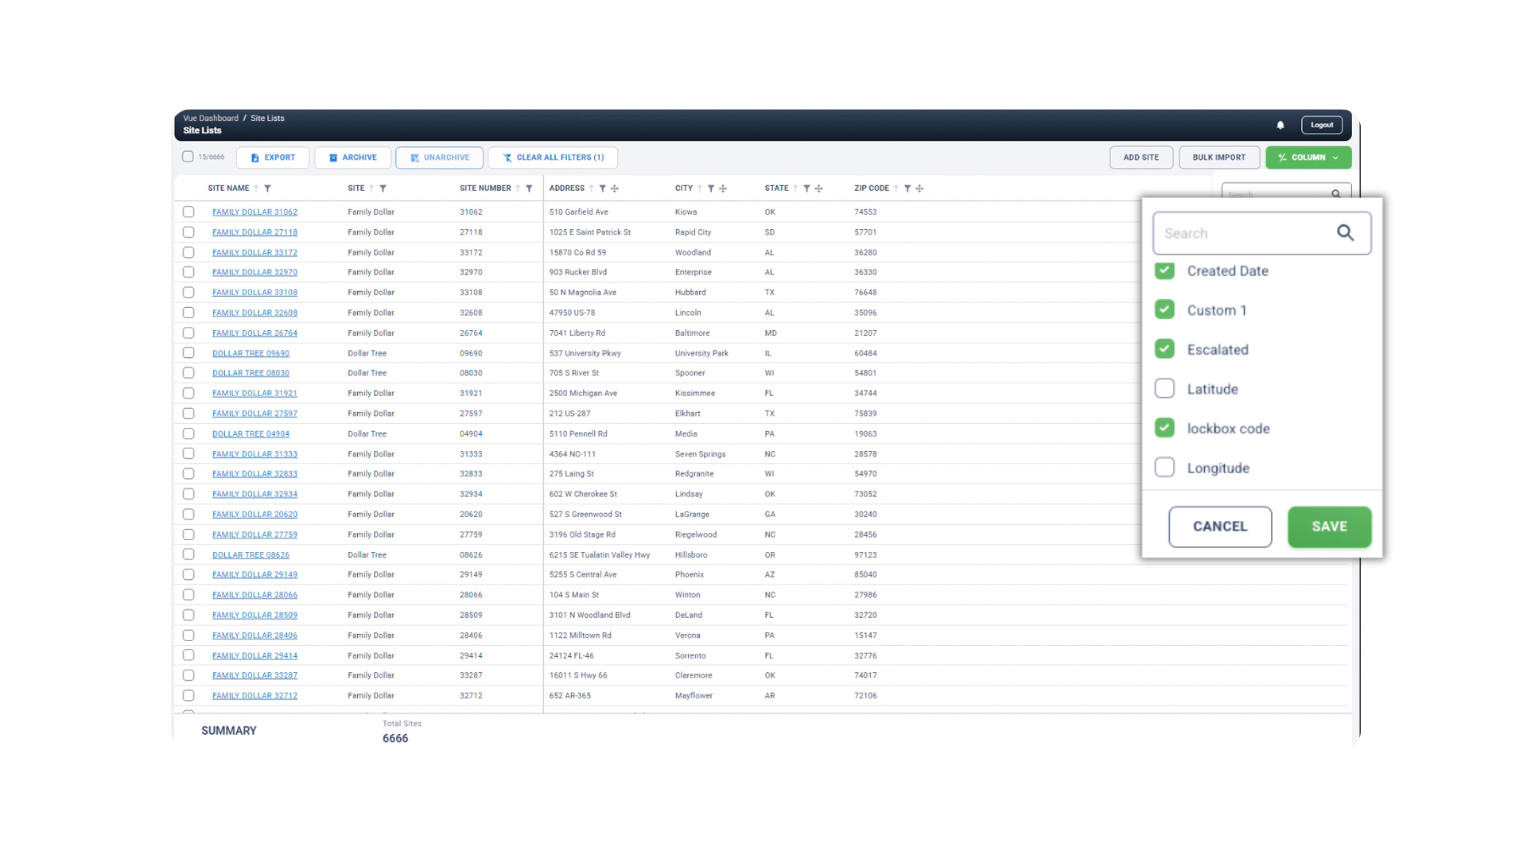Go to Vue Dashboard breadcrumb

click(x=211, y=118)
